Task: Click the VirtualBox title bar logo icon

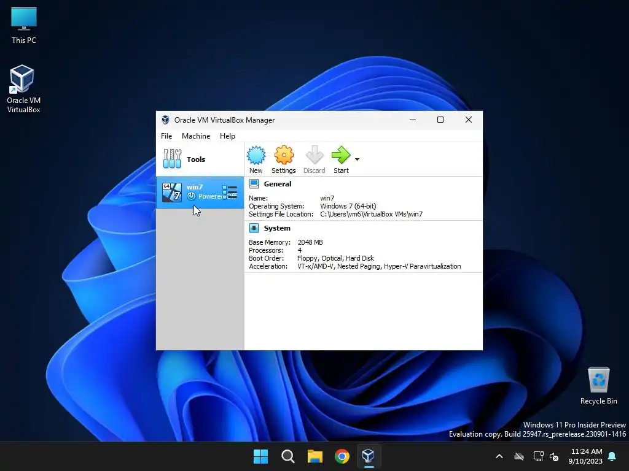Action: (x=165, y=120)
